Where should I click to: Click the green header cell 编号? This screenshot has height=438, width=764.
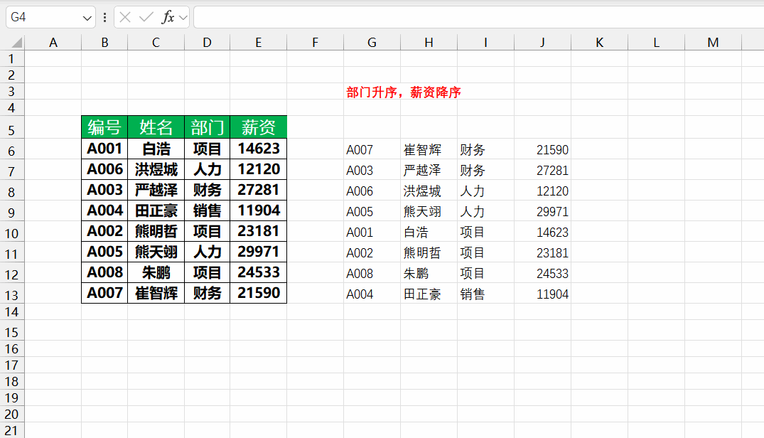pos(104,127)
